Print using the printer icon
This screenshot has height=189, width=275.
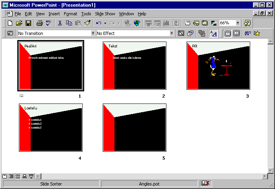tap(40, 23)
